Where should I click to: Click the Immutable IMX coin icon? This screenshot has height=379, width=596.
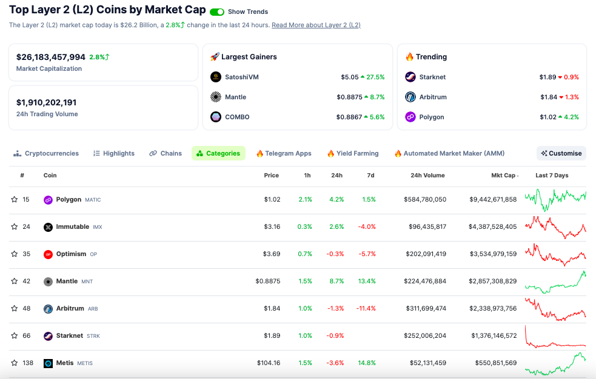(49, 227)
